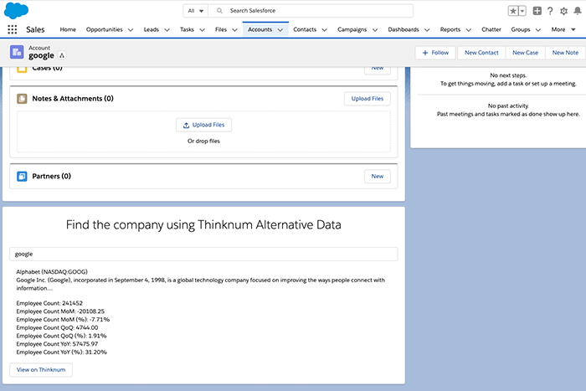Viewport: 586px width, 391px height.
Task: Expand the search scope All dropdown
Action: point(195,11)
